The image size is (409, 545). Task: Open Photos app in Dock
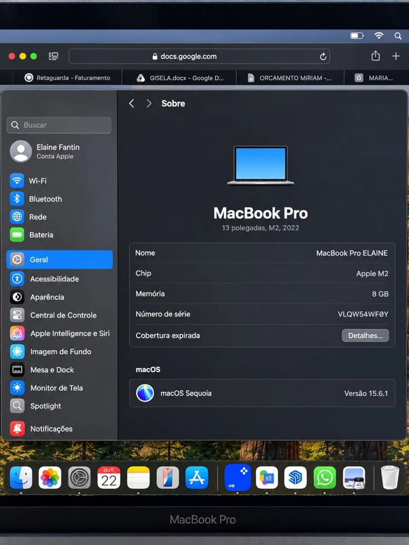tap(50, 477)
